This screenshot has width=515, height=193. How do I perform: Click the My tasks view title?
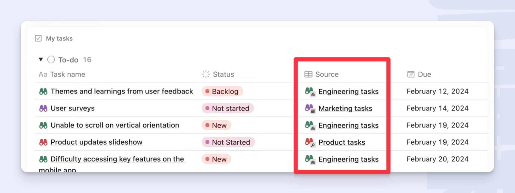[x=59, y=39]
